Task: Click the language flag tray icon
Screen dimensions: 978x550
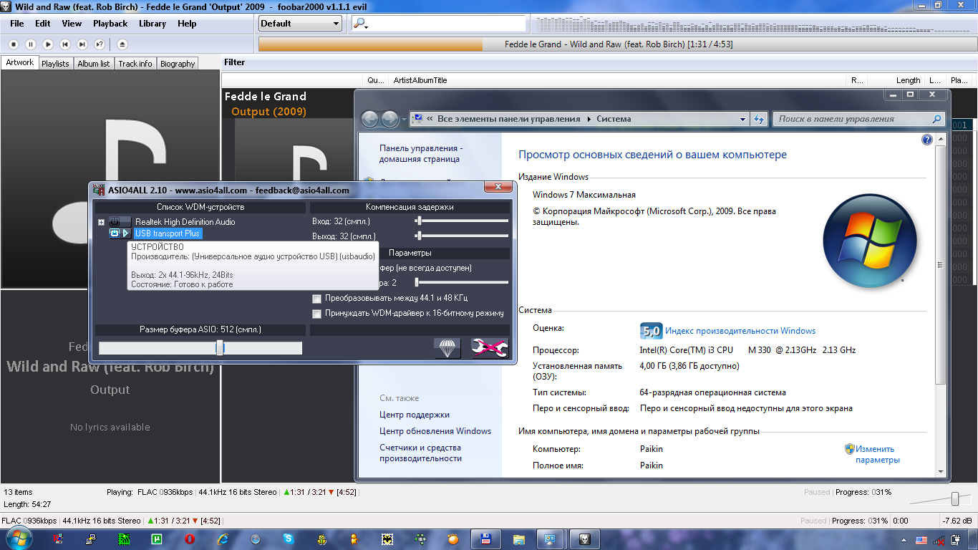Action: [x=921, y=539]
